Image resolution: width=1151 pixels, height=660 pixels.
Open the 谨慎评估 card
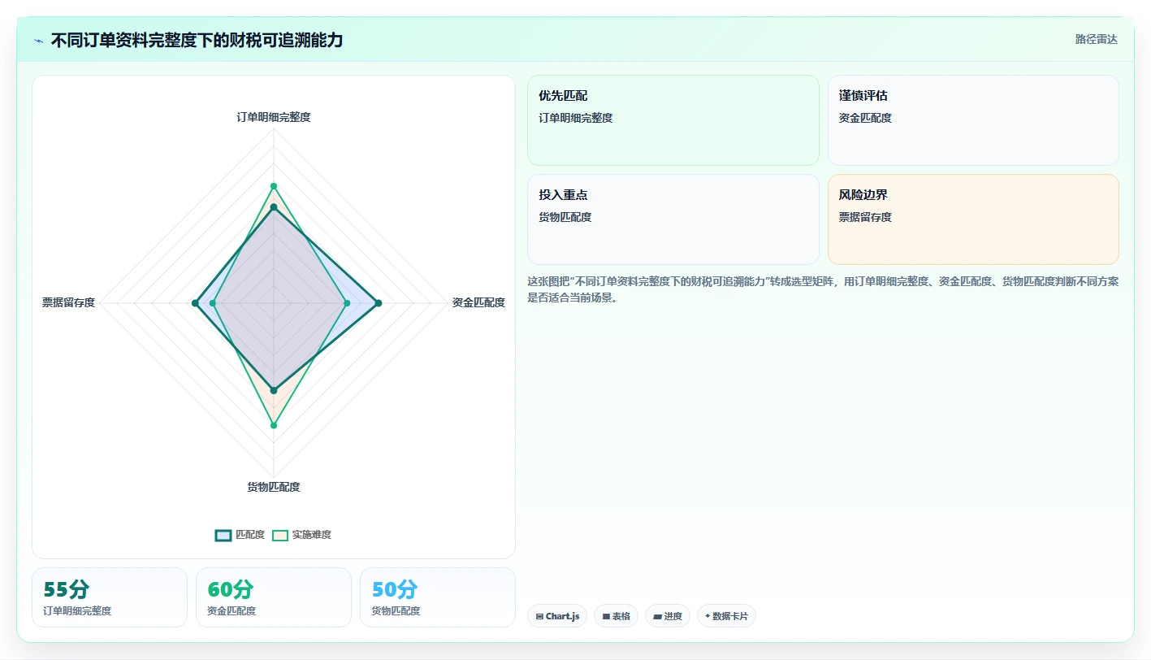point(973,120)
